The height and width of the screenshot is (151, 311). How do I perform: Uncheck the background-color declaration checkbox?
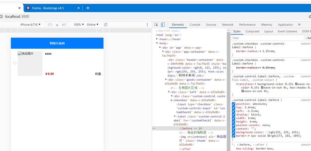click(x=234, y=133)
